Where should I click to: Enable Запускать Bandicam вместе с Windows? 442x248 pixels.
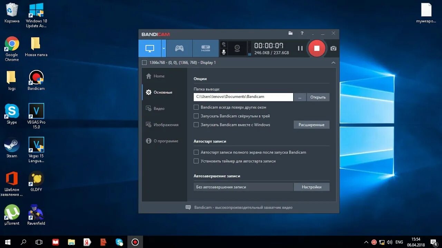coord(196,125)
